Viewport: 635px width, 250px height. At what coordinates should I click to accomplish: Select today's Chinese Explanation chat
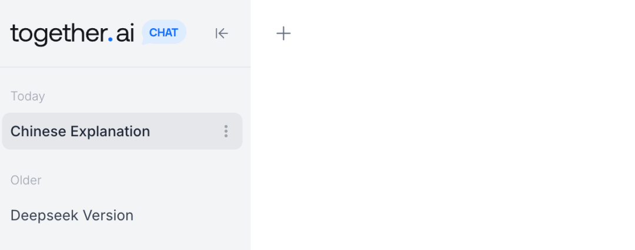click(81, 131)
